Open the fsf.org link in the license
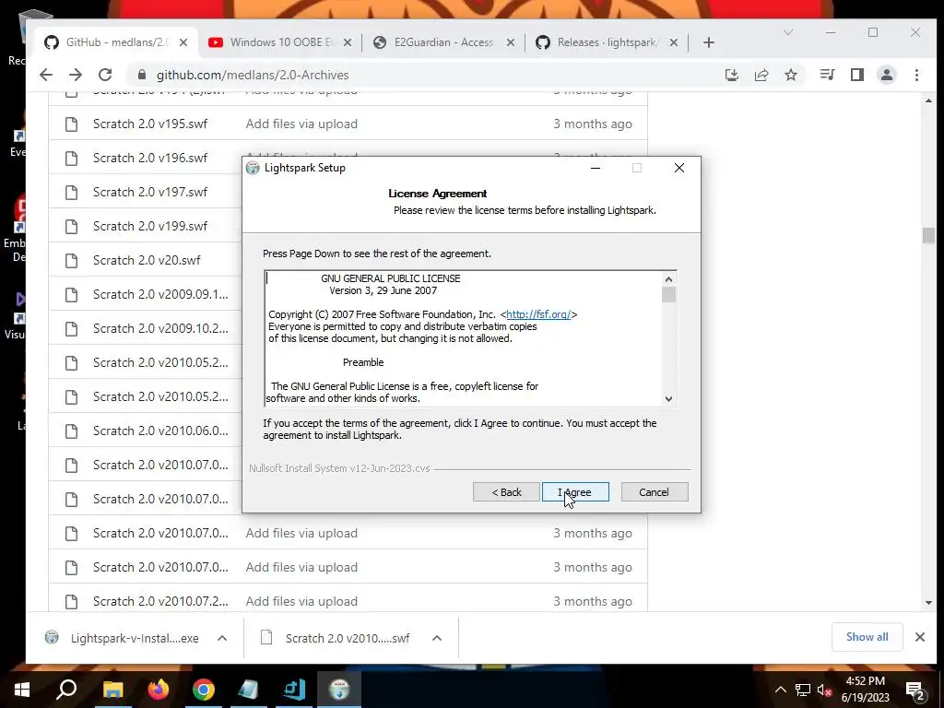 (x=538, y=314)
